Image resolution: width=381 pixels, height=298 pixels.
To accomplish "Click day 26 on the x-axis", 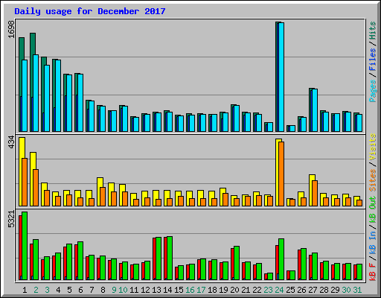I will pos(301,290).
